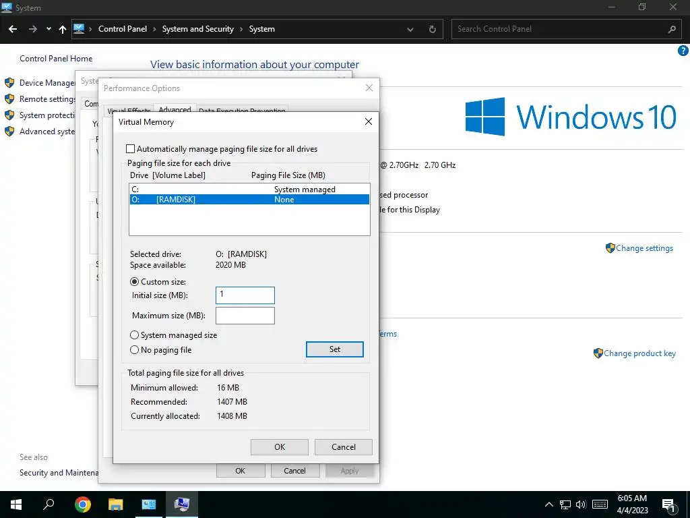This screenshot has width=690, height=518.
Task: Click the computer icon in address bar
Action: (x=79, y=28)
